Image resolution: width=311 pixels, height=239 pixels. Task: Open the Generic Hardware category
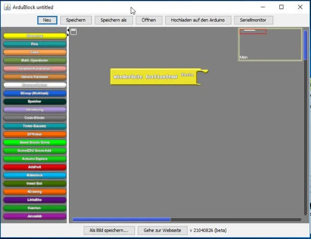35,77
